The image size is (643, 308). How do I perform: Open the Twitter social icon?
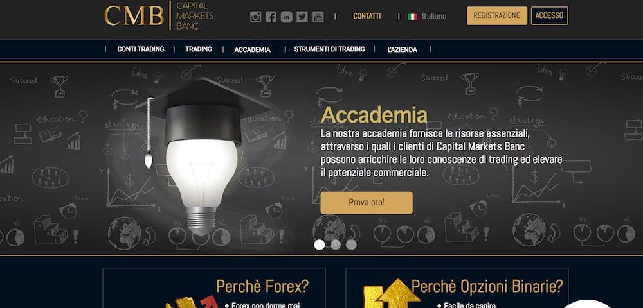302,17
